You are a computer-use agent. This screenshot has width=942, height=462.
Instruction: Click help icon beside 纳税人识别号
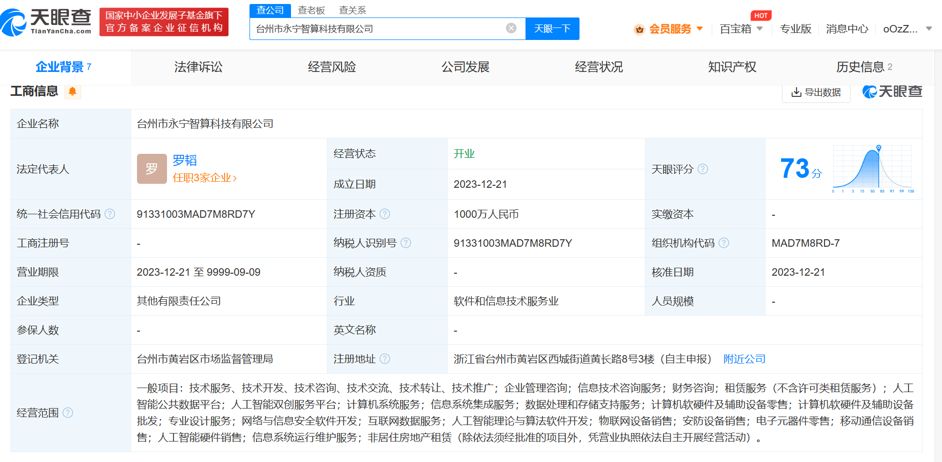point(405,243)
